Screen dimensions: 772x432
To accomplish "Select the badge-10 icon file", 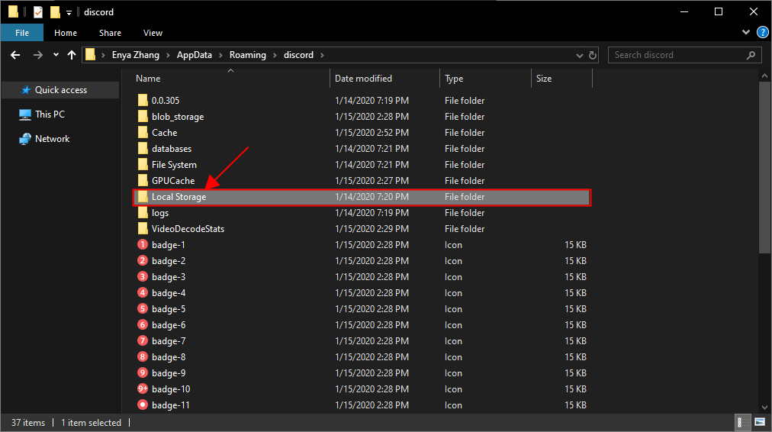I will click(x=171, y=389).
